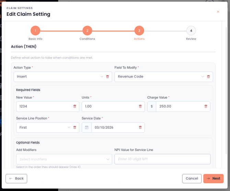Expand the Service Line Position dropdown
The width and height of the screenshot is (230, 191).
(x=43, y=127)
